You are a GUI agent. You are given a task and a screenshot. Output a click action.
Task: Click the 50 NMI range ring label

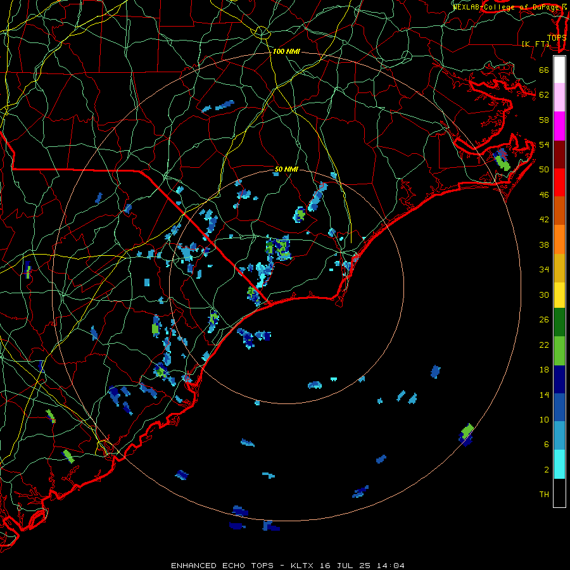click(286, 169)
